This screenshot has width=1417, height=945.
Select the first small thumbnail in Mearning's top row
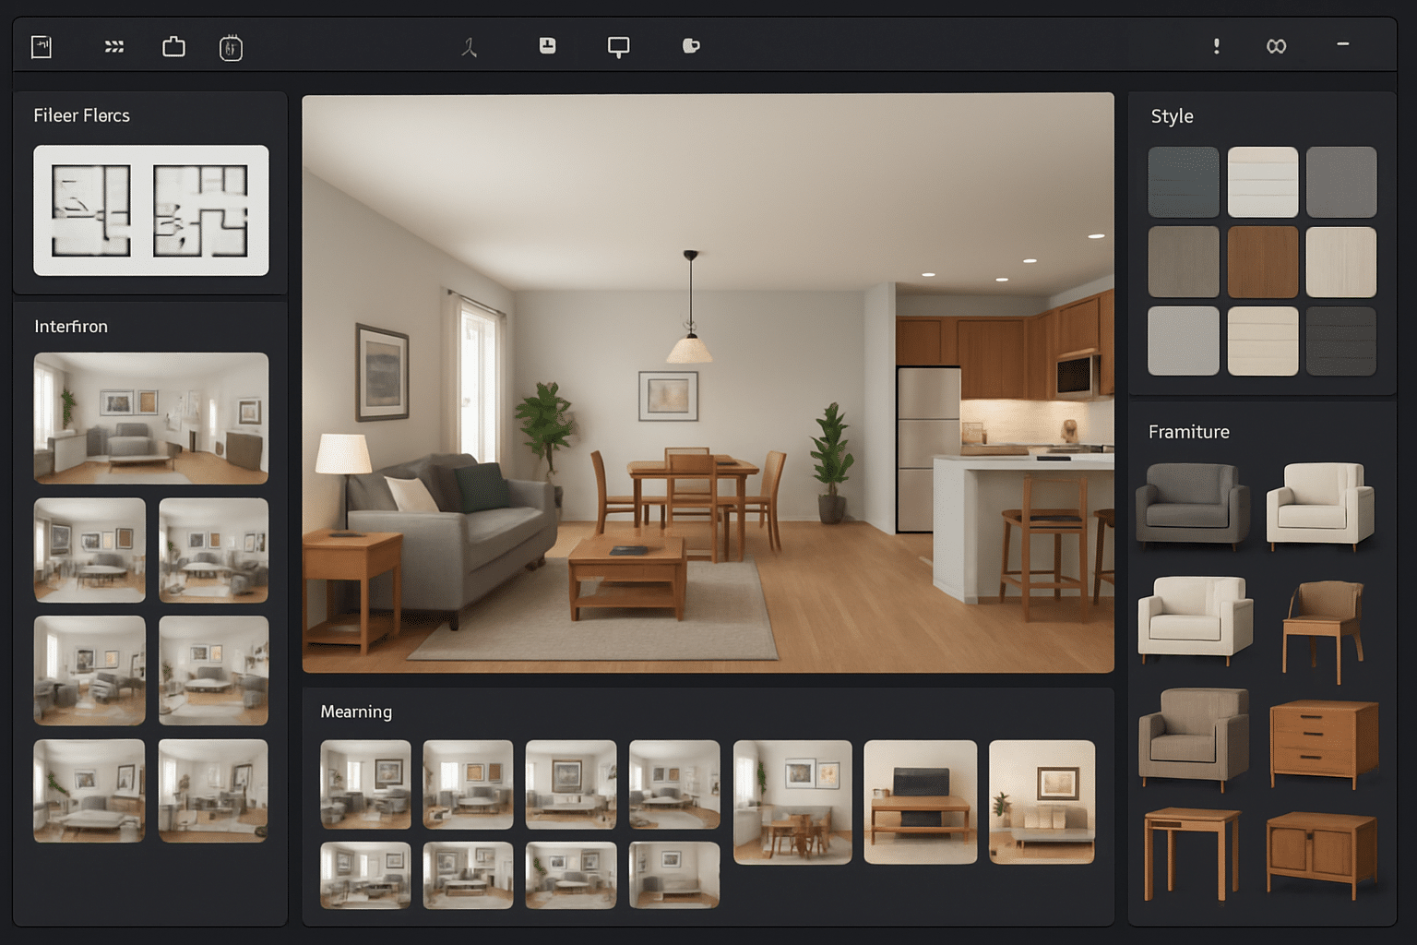click(x=365, y=784)
